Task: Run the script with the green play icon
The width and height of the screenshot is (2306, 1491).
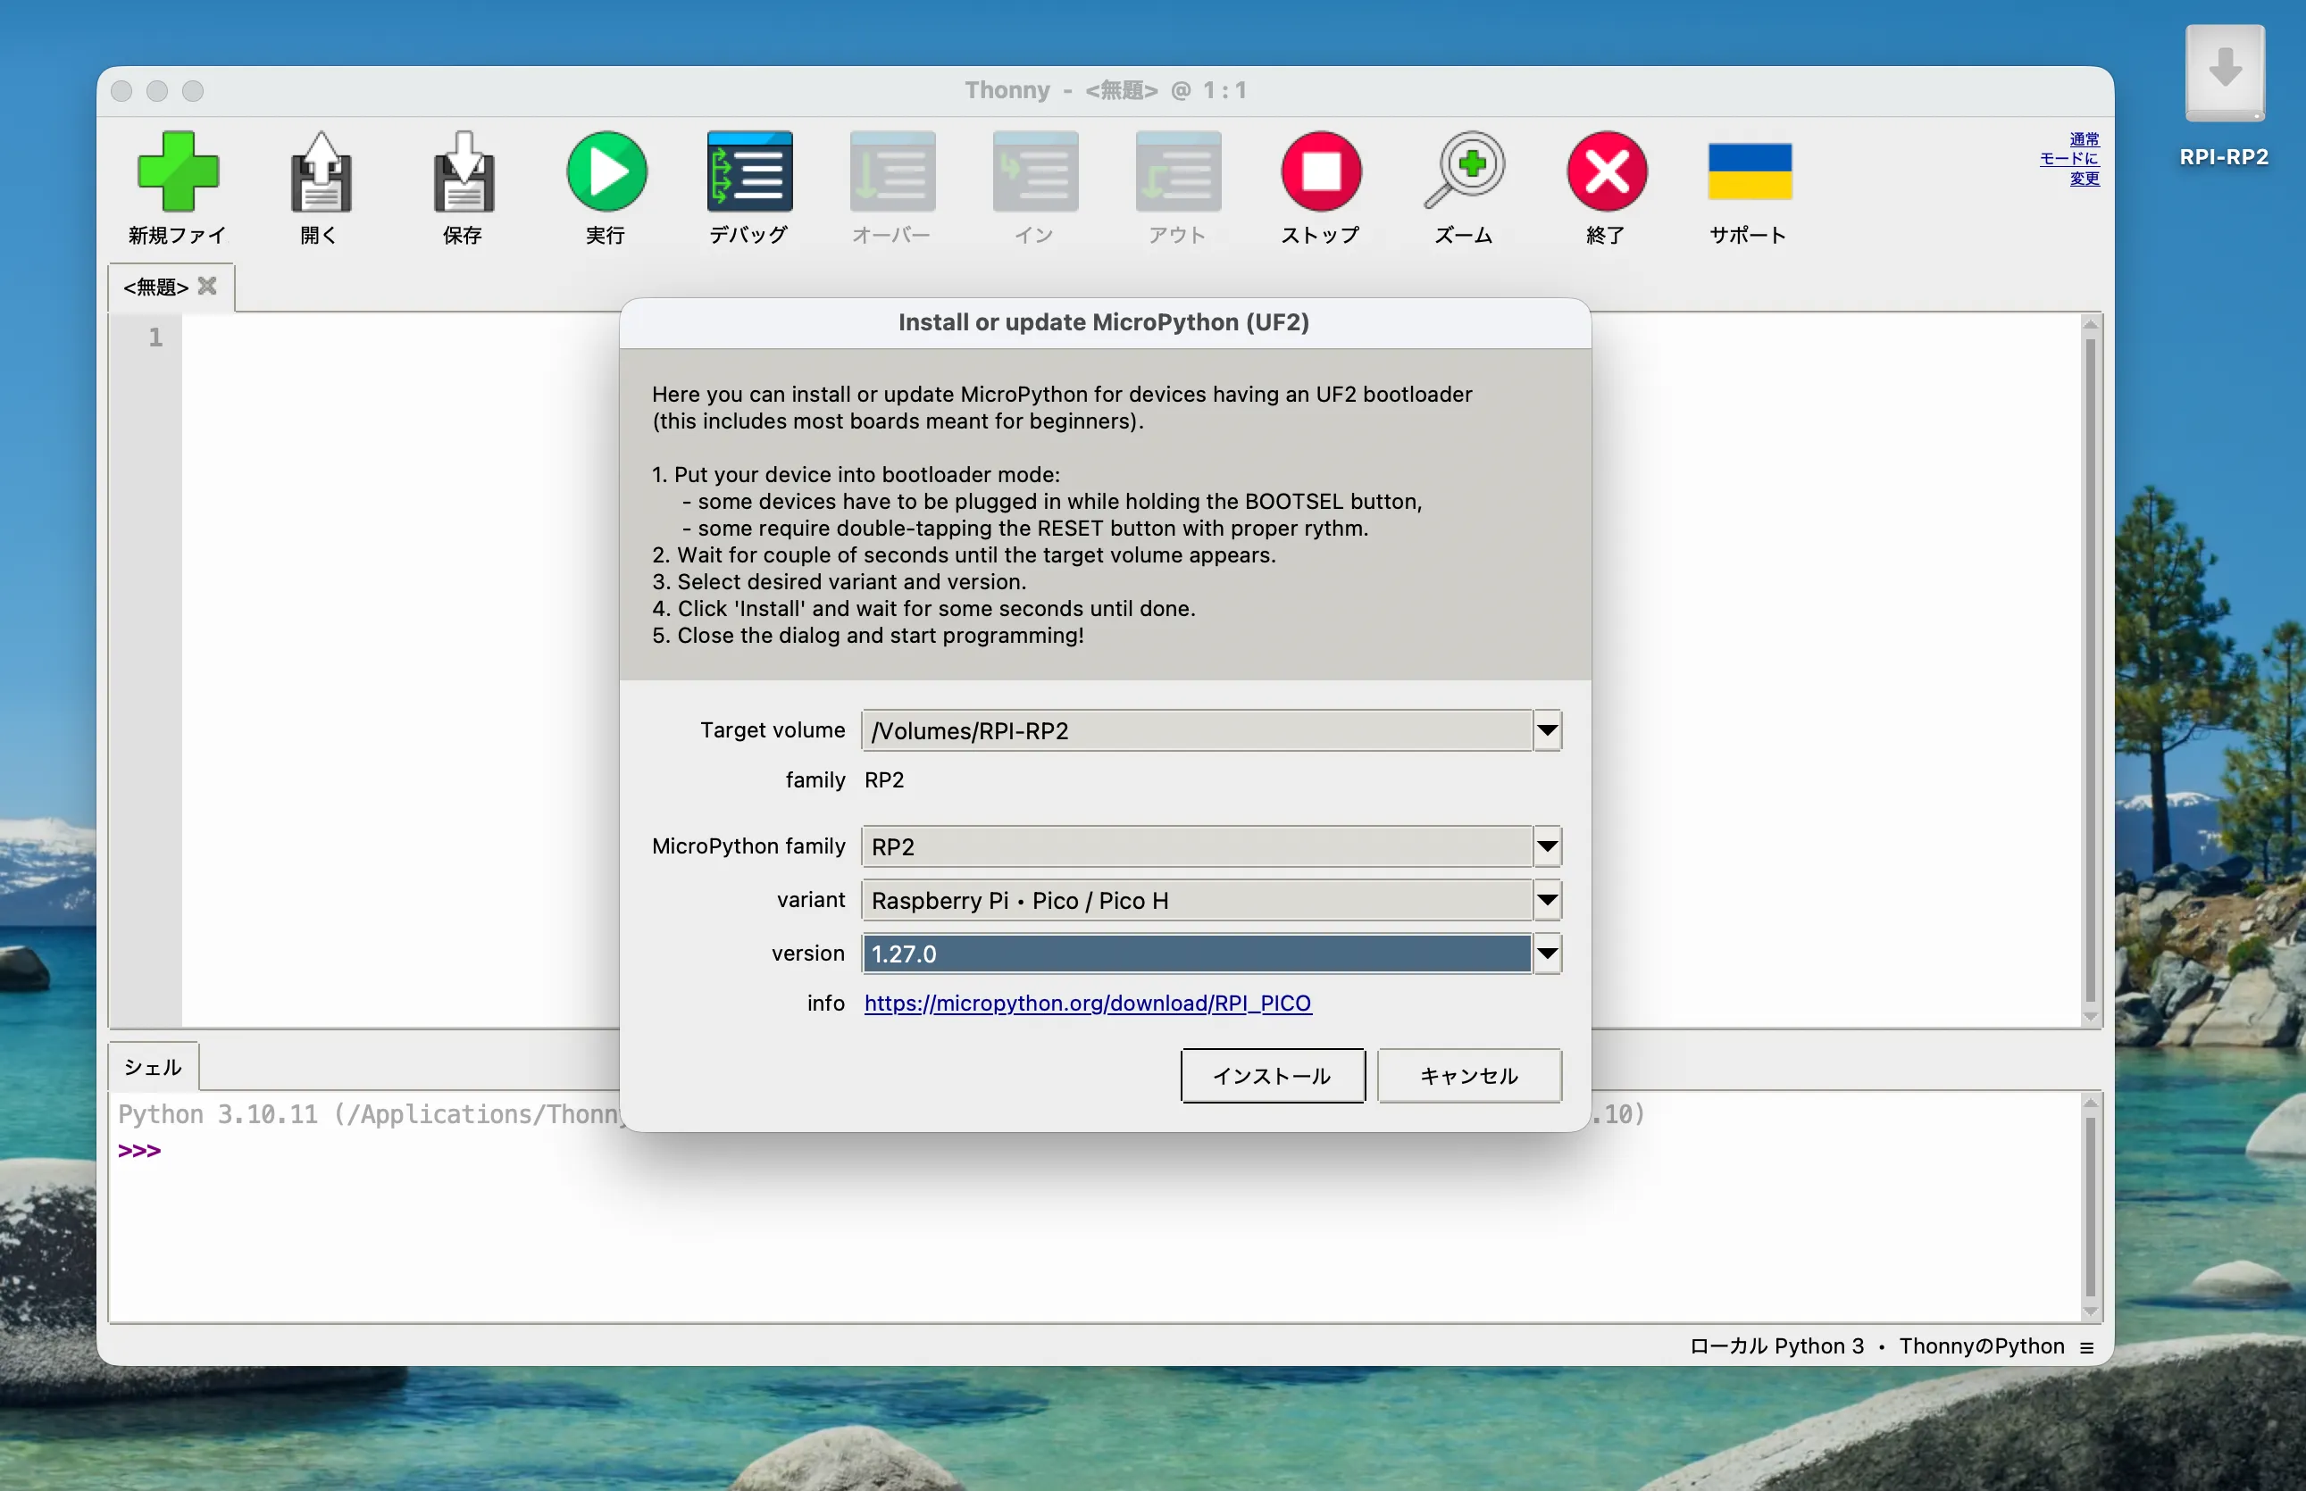Action: tap(606, 172)
